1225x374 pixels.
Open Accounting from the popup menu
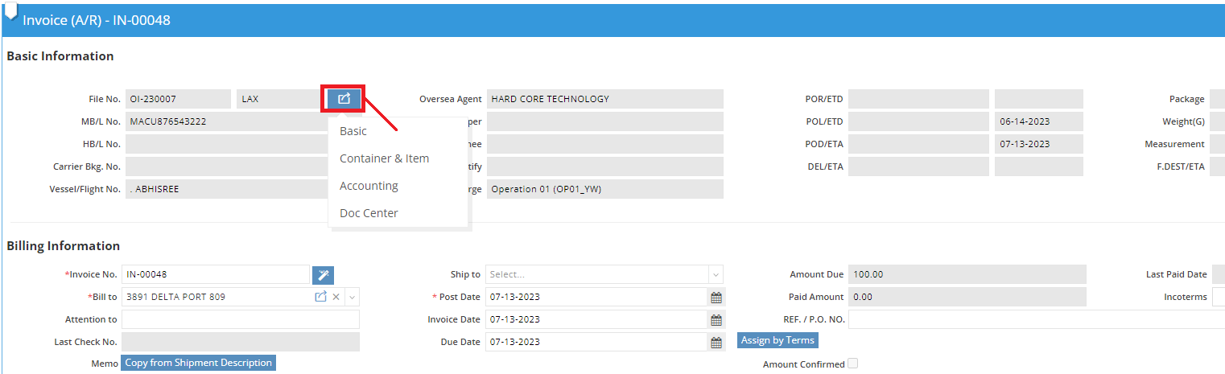click(x=369, y=186)
